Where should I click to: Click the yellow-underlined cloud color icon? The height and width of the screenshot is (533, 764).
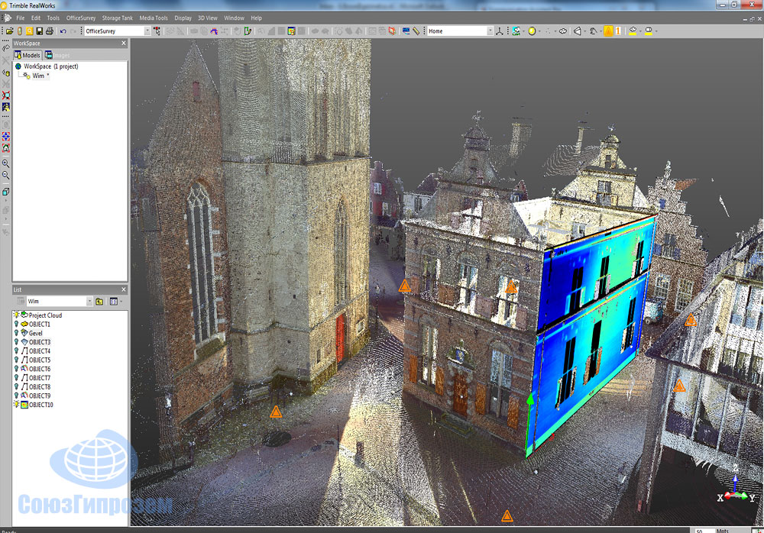tap(633, 31)
